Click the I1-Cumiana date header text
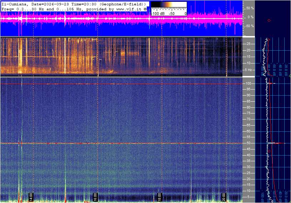Viewport: 291px width, 203px height. [x=74, y=4]
